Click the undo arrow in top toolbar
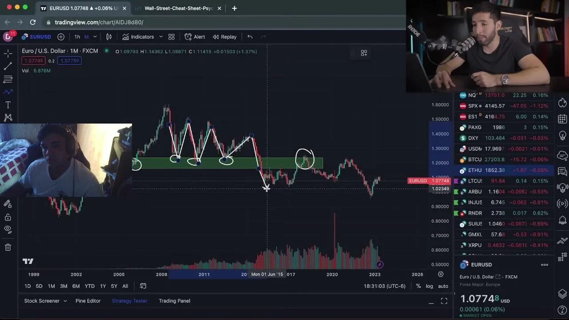The height and width of the screenshot is (320, 569). 250,37
